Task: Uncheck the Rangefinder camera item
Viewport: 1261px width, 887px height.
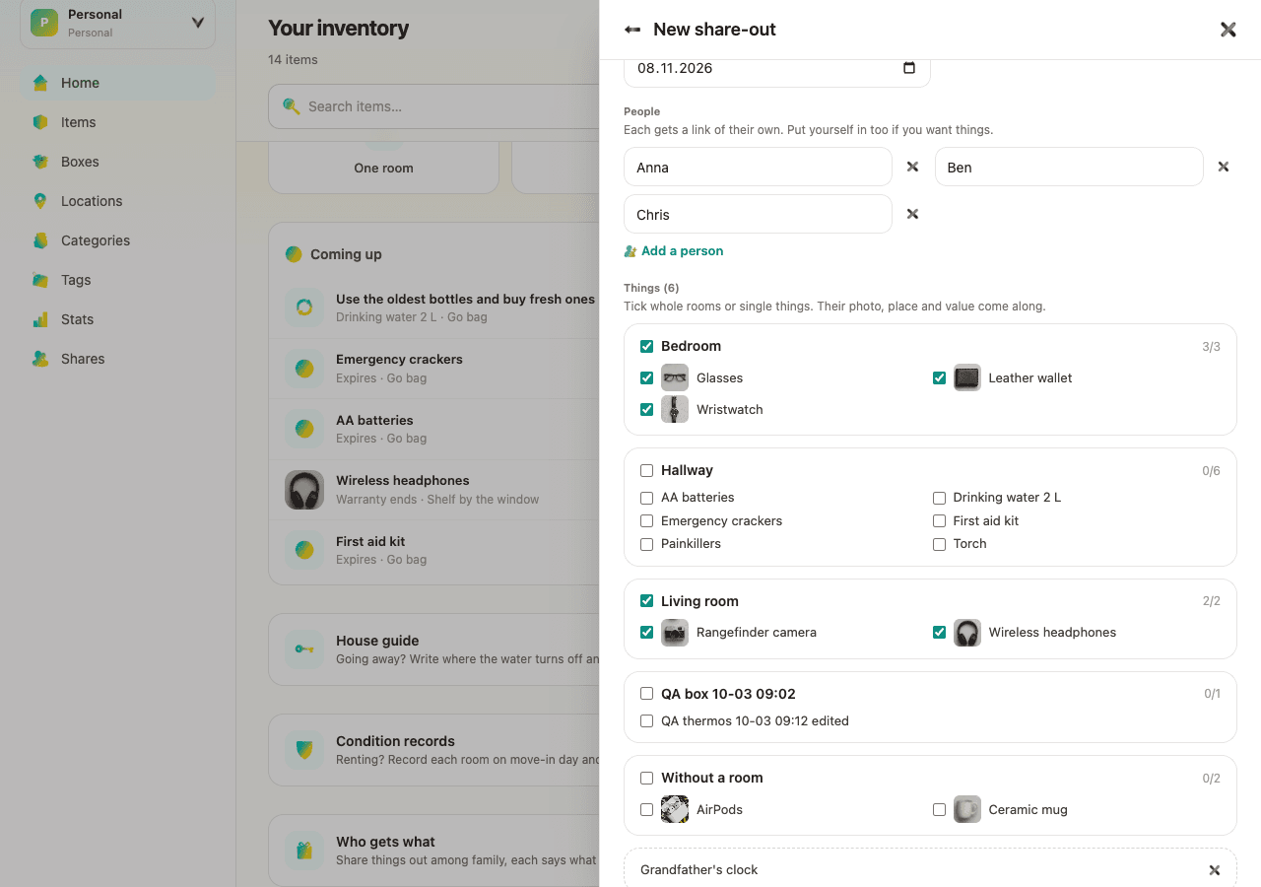Action: pos(647,632)
